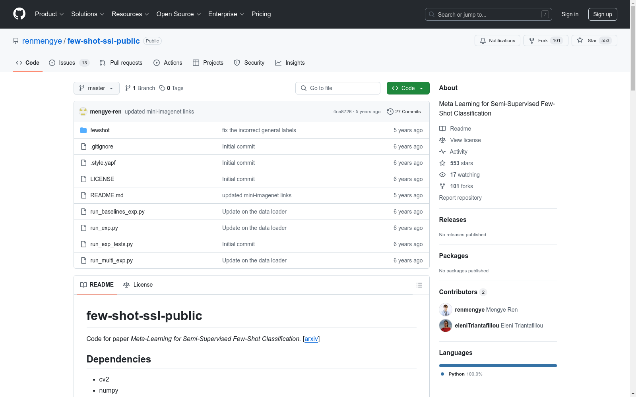636x397 pixels.
Task: Click the search magnifier icon in header
Action: [x=432, y=14]
